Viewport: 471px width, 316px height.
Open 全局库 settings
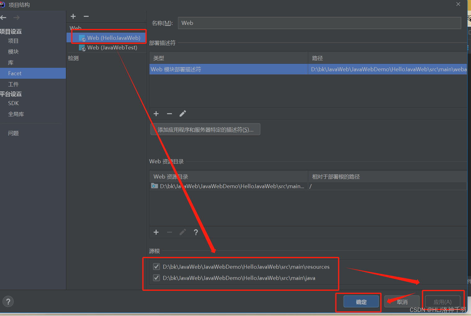(16, 114)
